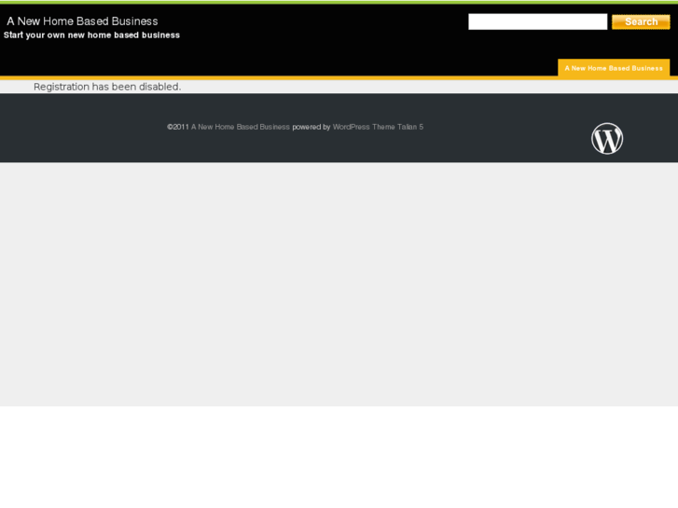678x508 pixels.
Task: Click the empty light gray area below footer
Action: pyautogui.click(x=339, y=284)
